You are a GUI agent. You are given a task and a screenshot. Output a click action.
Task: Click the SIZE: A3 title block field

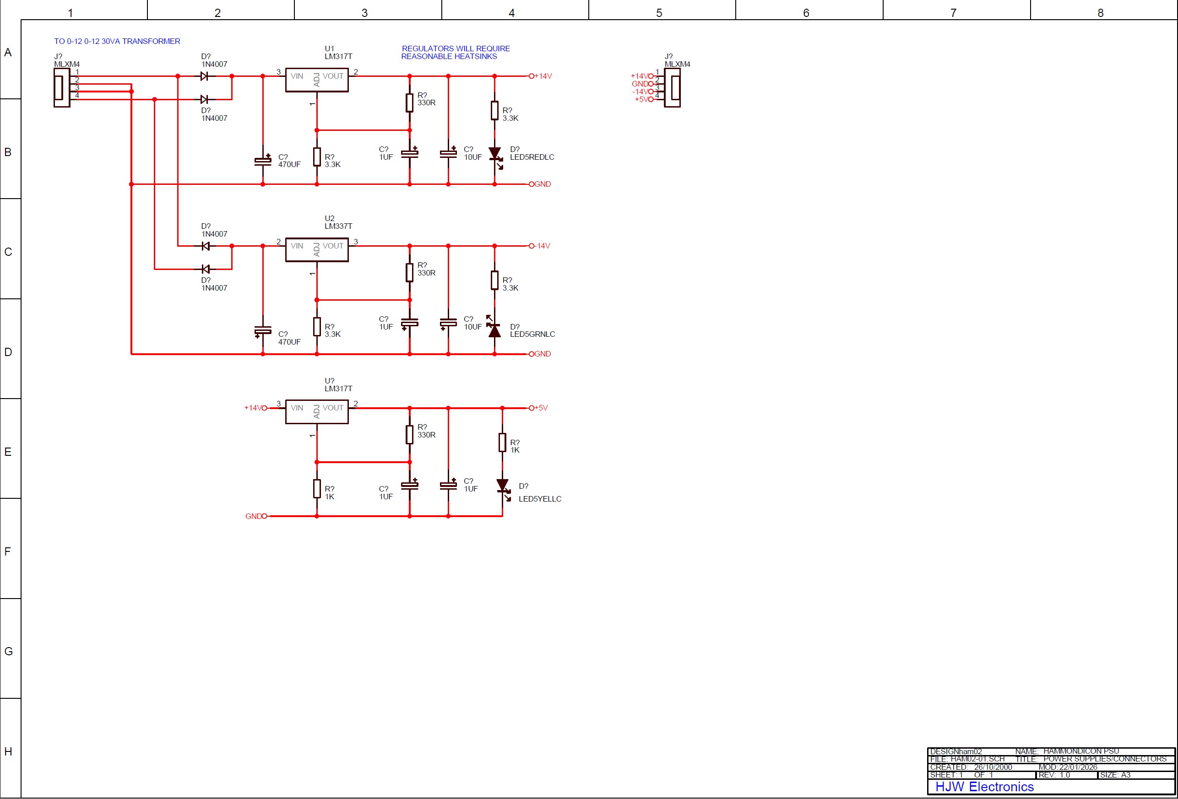click(x=1115, y=775)
